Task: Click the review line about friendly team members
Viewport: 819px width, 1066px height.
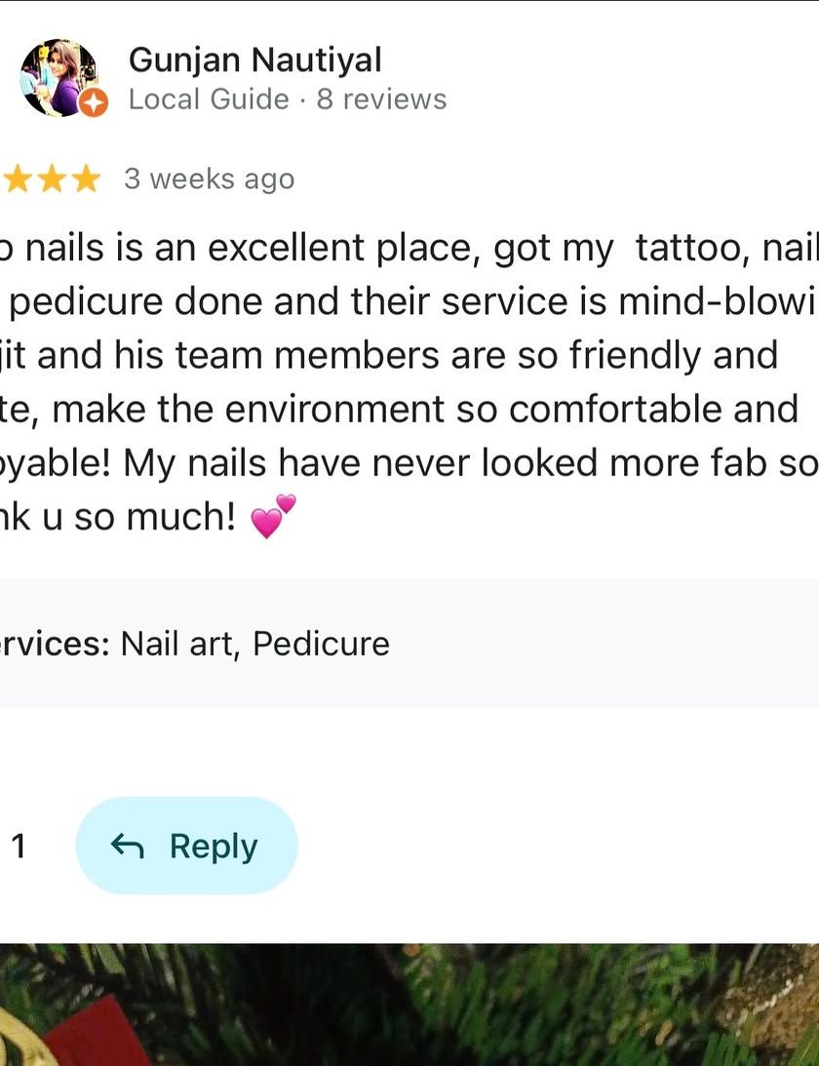Action: (x=390, y=355)
